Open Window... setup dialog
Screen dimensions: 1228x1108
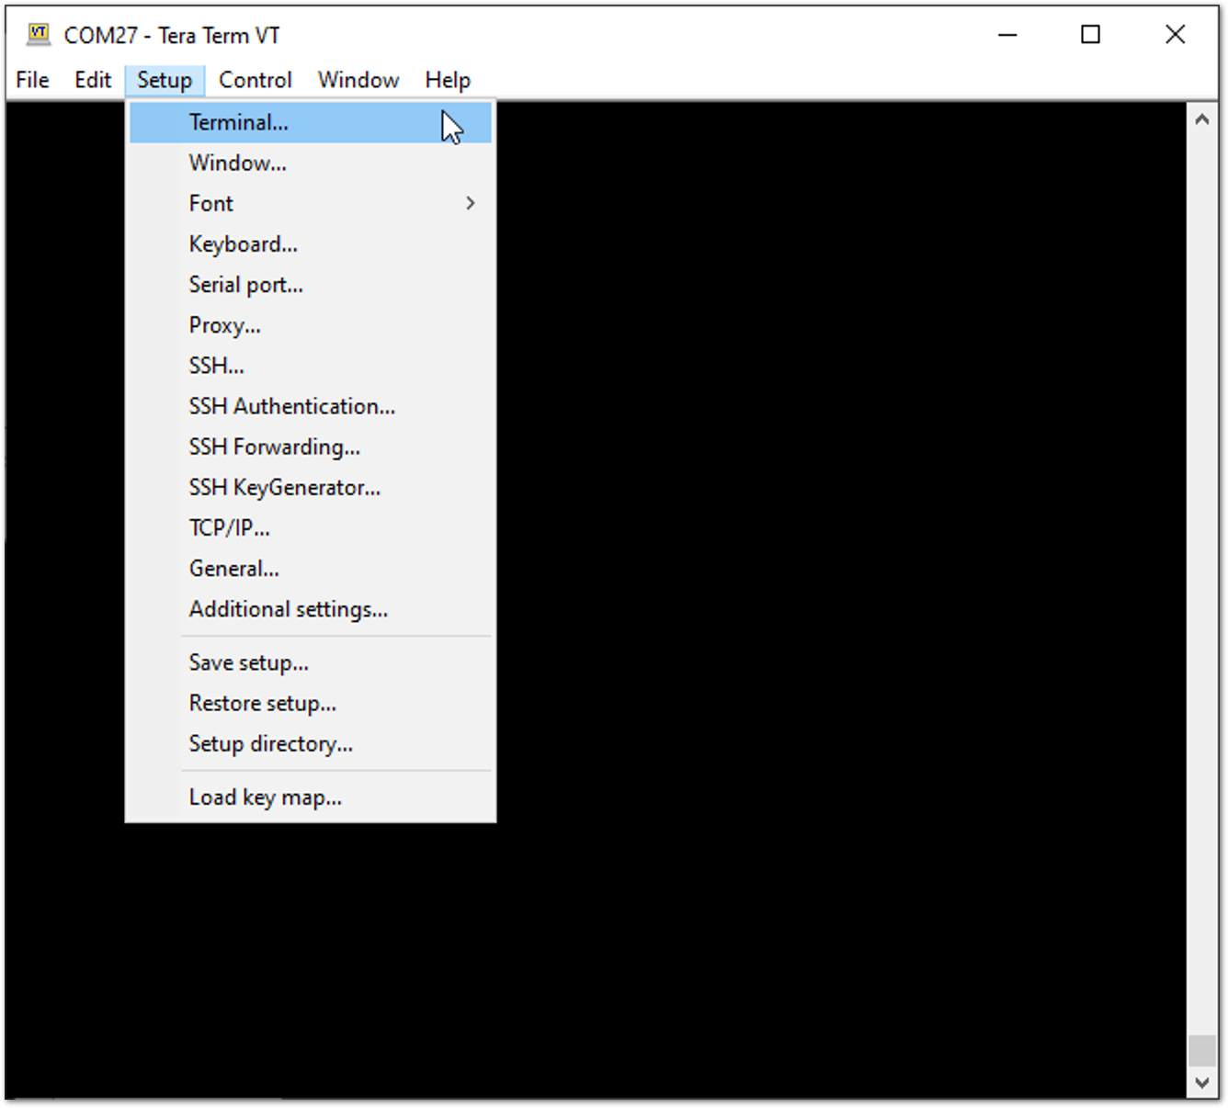237,164
